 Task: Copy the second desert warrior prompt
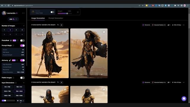[58, 82]
